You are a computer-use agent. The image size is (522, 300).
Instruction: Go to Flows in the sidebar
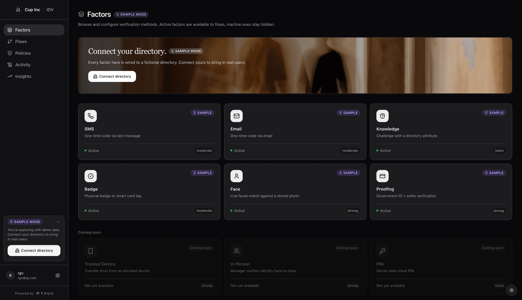point(34,41)
